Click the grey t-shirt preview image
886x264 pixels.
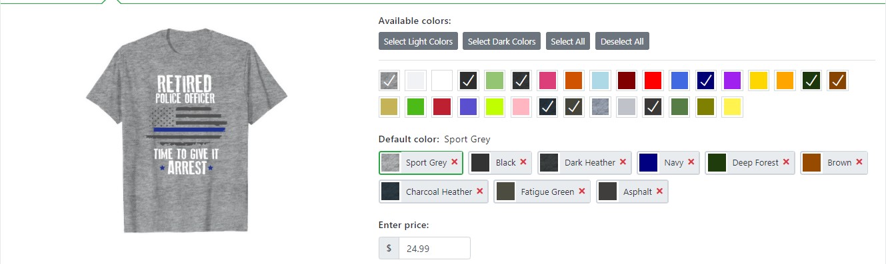187,130
